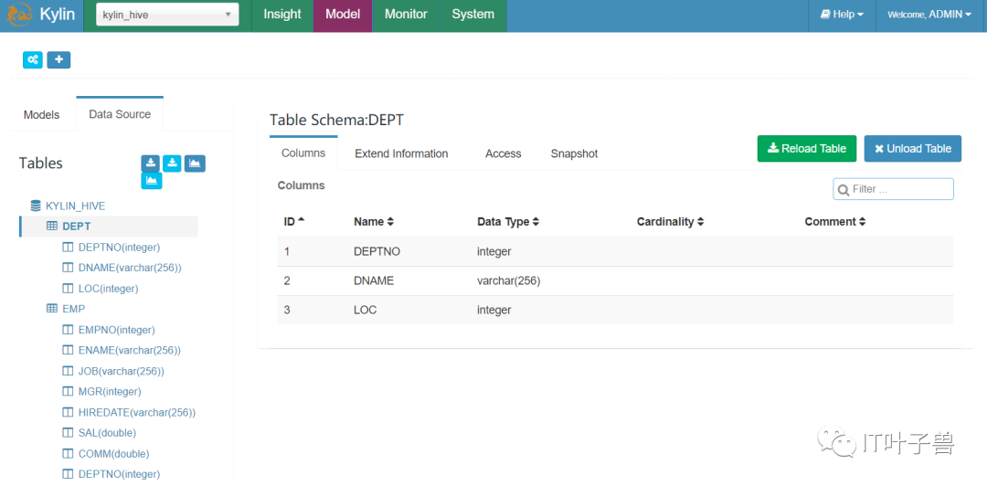Sort by ID column arrow
Screen dimensions: 987x486
301,220
